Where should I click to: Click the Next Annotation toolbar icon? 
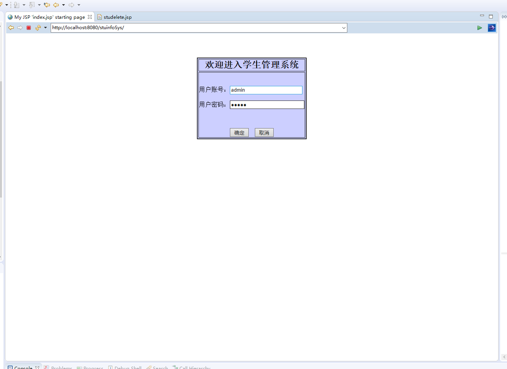point(17,5)
